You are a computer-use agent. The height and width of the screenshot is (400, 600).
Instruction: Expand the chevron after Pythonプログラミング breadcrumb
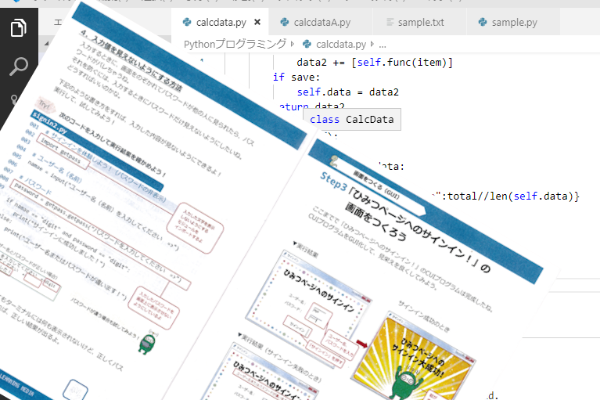pyautogui.click(x=293, y=45)
